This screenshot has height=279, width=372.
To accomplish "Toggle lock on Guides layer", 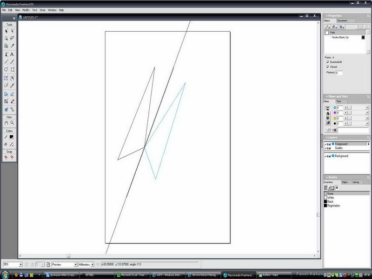I will [330, 148].
